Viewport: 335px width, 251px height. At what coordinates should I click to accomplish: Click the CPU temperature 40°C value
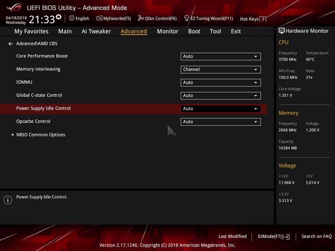(x=310, y=59)
